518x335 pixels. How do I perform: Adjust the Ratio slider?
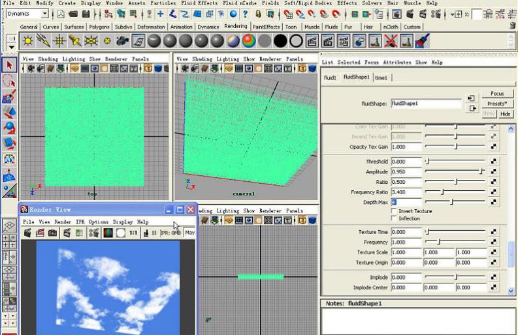click(x=455, y=181)
